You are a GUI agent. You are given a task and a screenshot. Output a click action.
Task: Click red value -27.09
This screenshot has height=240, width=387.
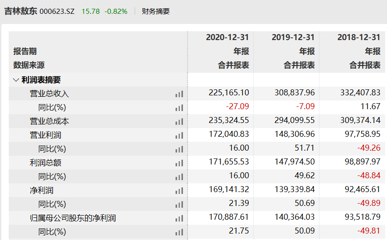point(238,106)
